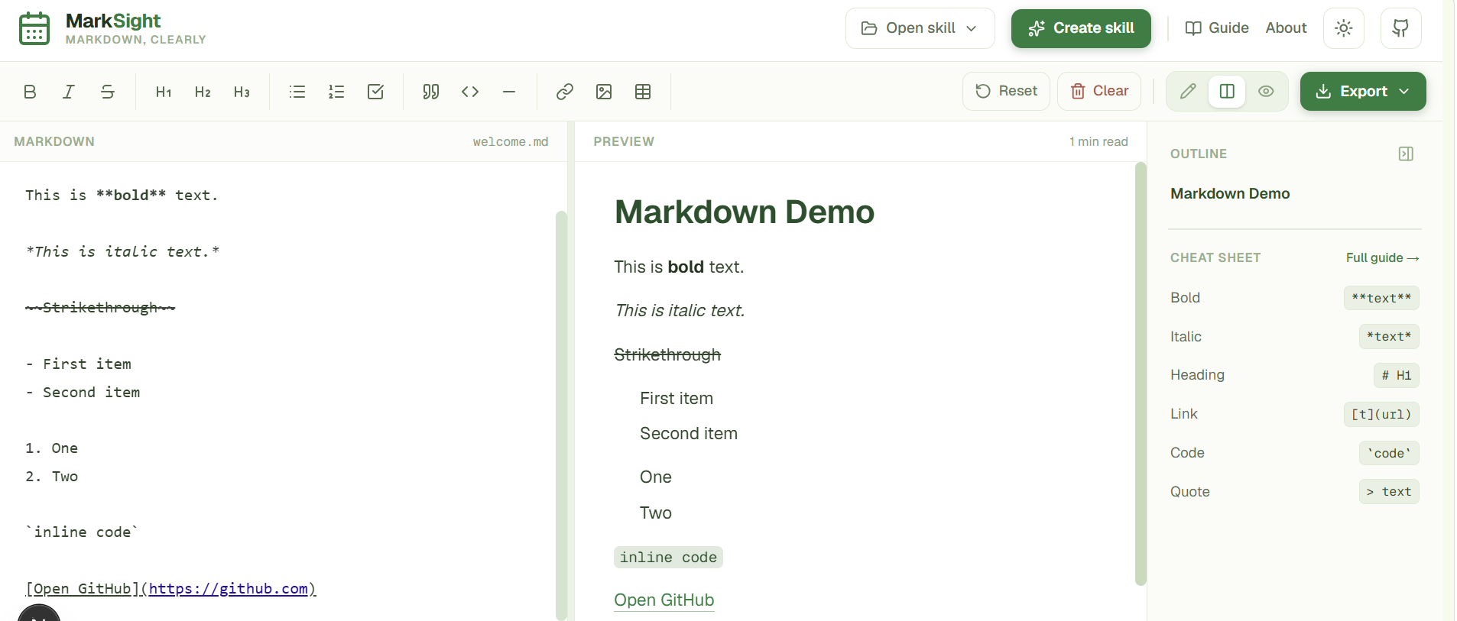Open the About page
Viewport: 1457px width, 621px height.
coord(1286,28)
